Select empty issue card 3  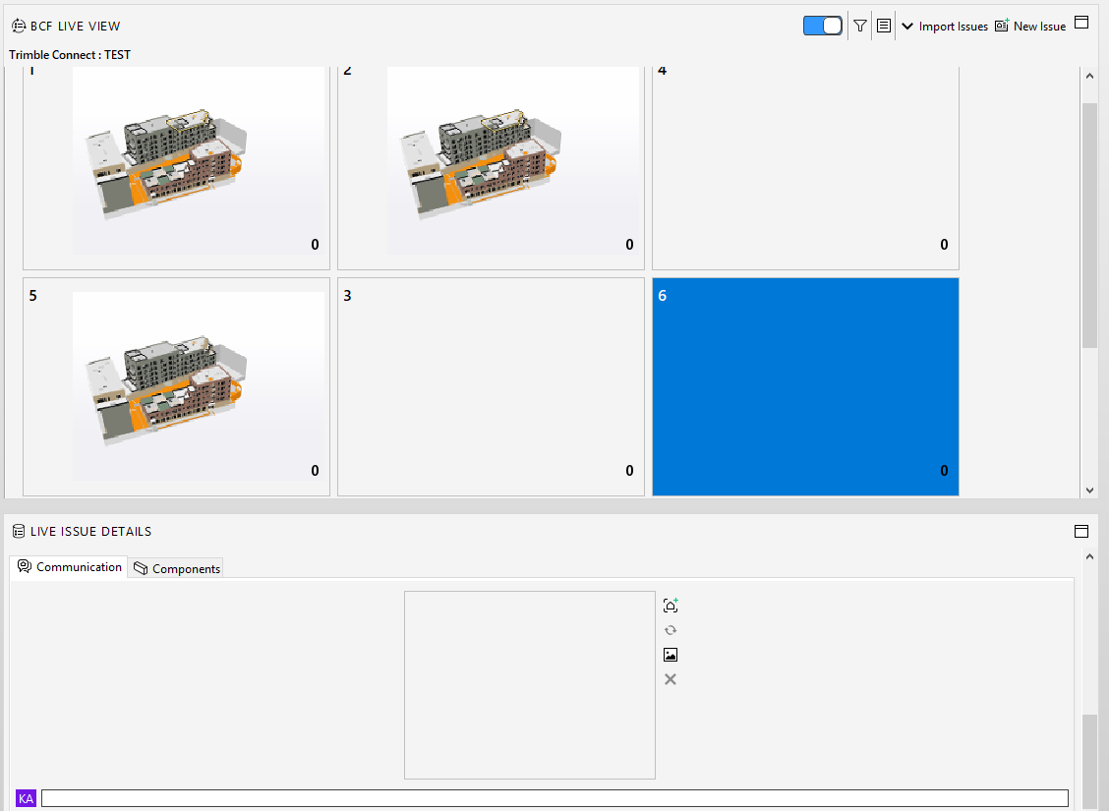[x=491, y=386]
